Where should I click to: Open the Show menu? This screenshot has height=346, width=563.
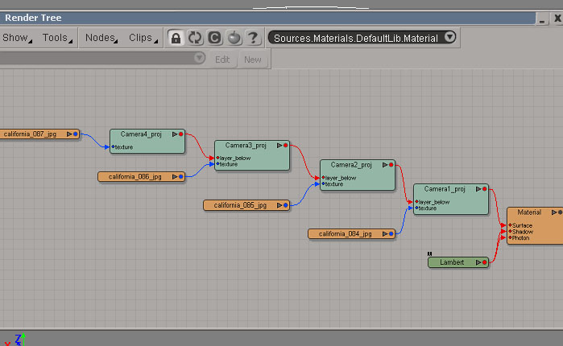pos(17,38)
